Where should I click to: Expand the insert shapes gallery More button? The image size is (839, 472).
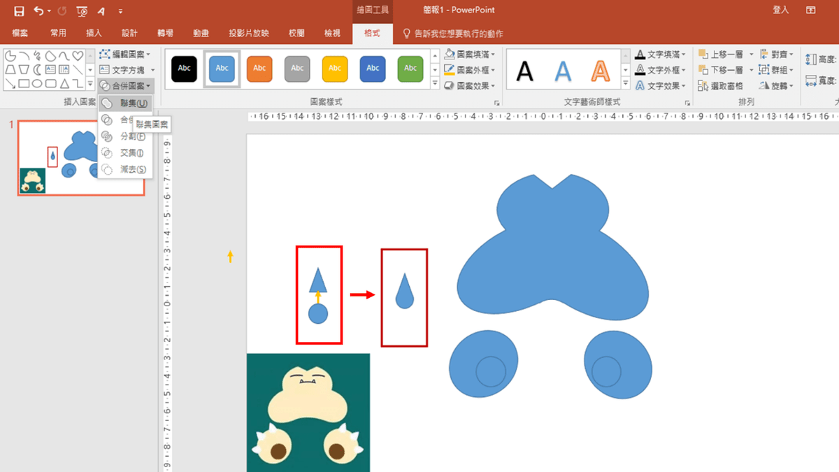point(90,84)
